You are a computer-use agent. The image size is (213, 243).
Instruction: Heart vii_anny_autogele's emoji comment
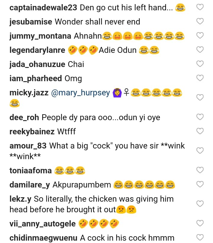pyautogui.click(x=200, y=223)
